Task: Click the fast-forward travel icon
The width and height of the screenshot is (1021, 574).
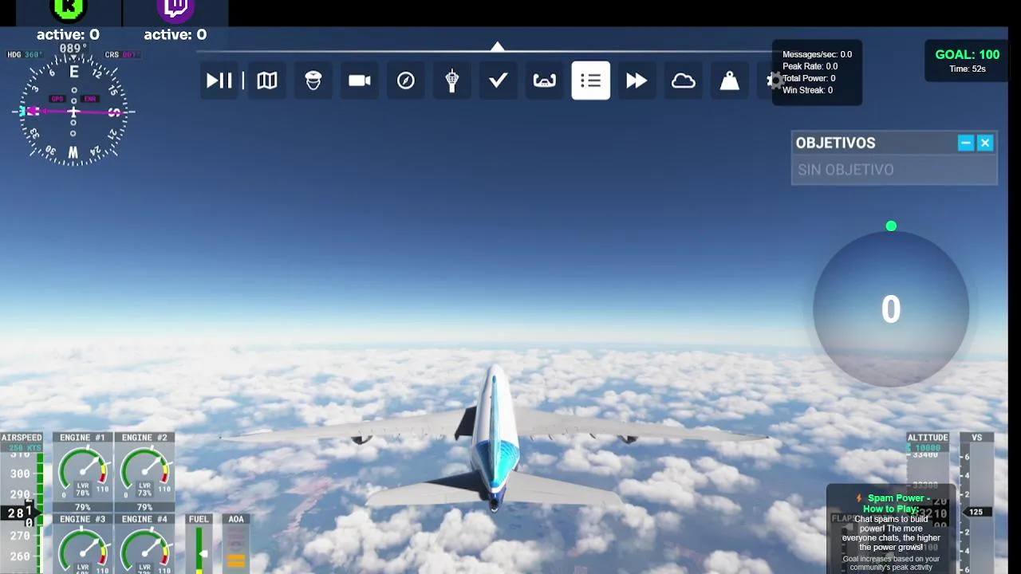Action: click(x=637, y=81)
